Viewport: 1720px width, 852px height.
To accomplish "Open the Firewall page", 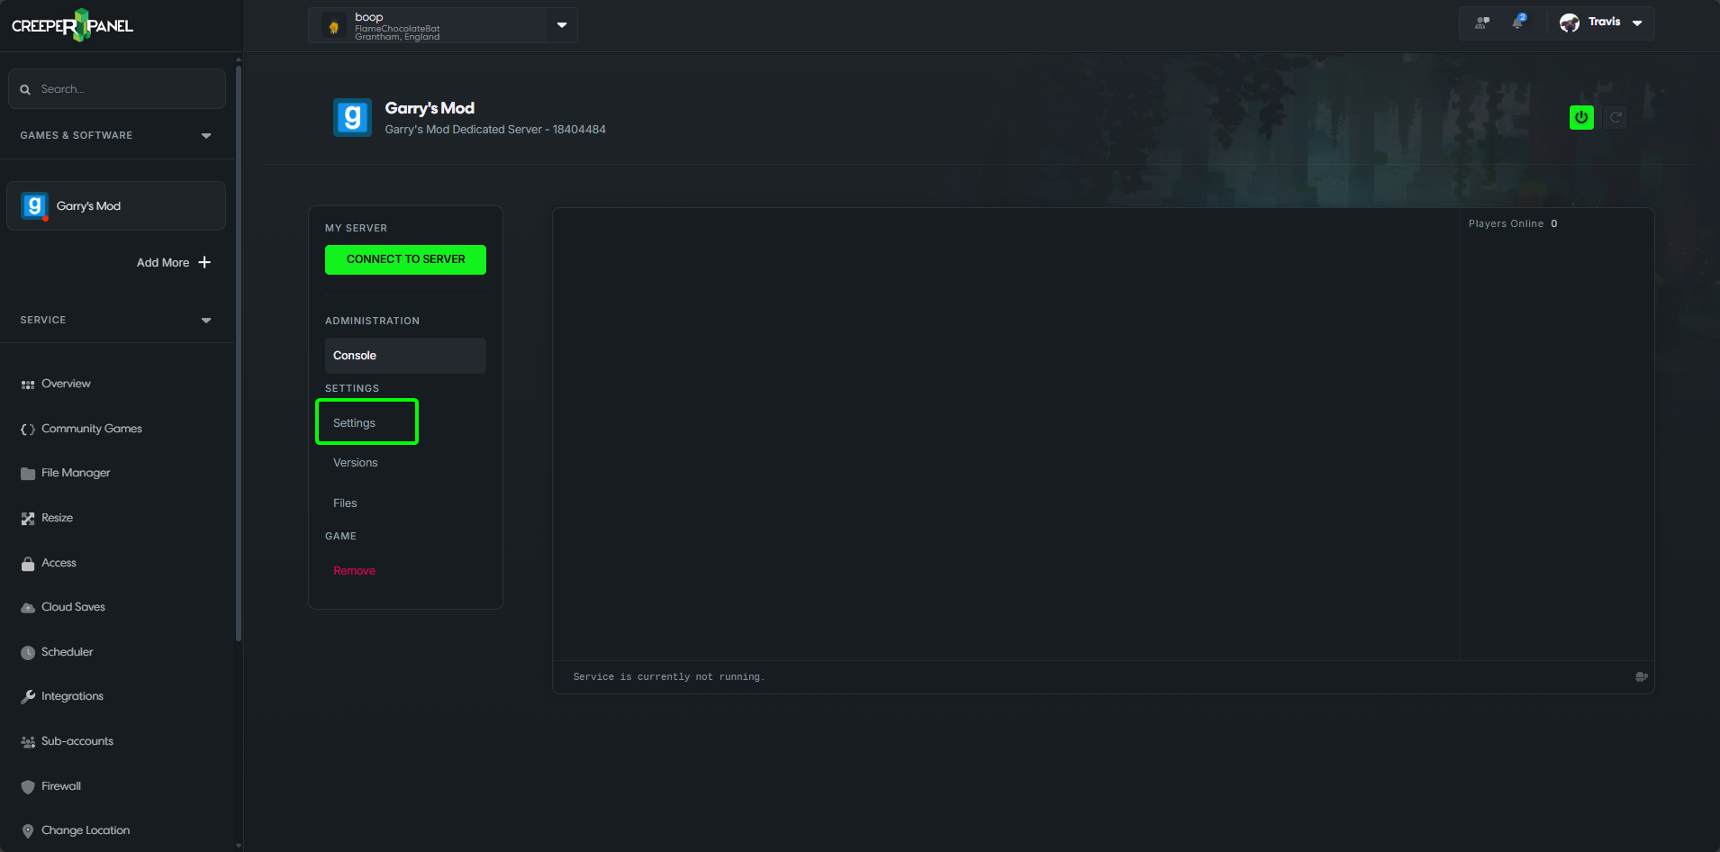I will pos(61,786).
